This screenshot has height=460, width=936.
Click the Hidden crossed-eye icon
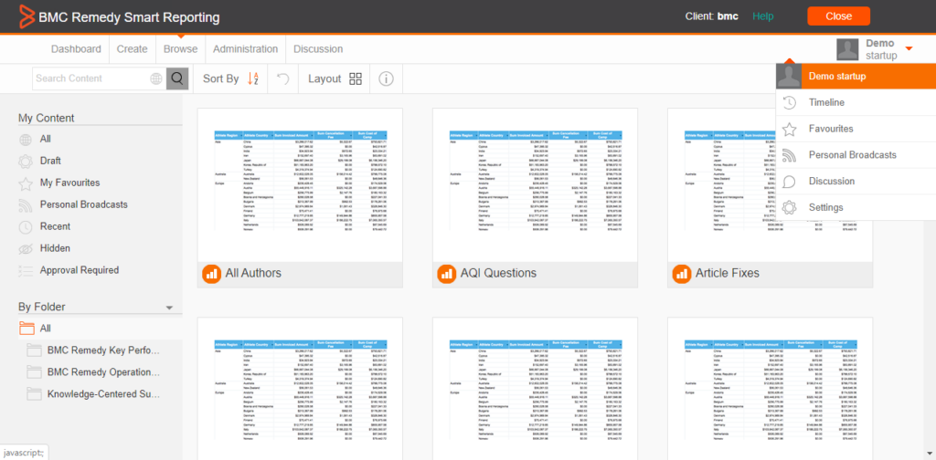[26, 248]
